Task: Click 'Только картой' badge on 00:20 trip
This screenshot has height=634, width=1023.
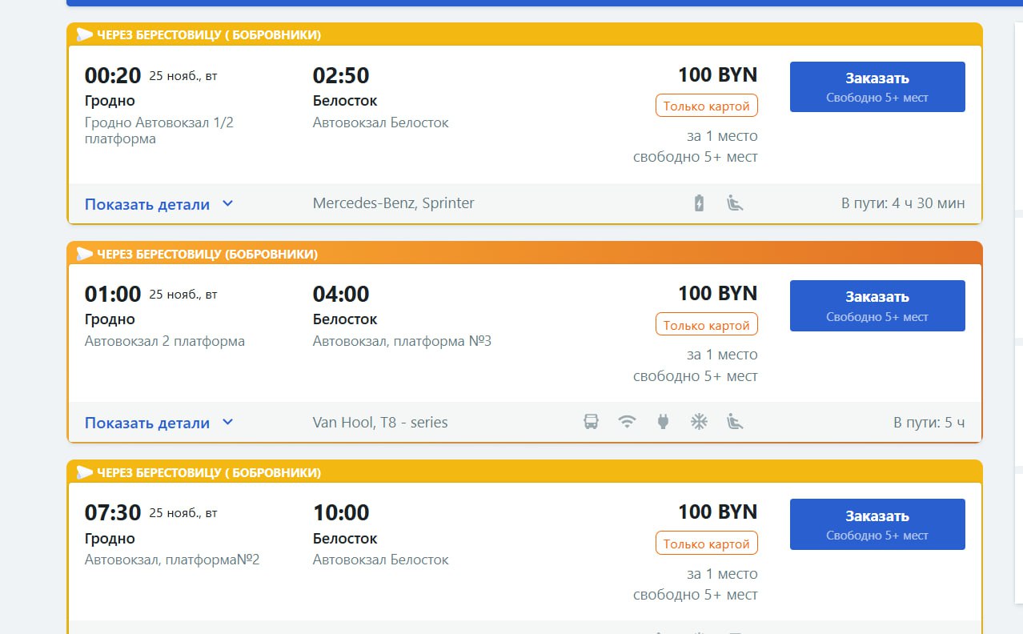Action: [x=706, y=106]
